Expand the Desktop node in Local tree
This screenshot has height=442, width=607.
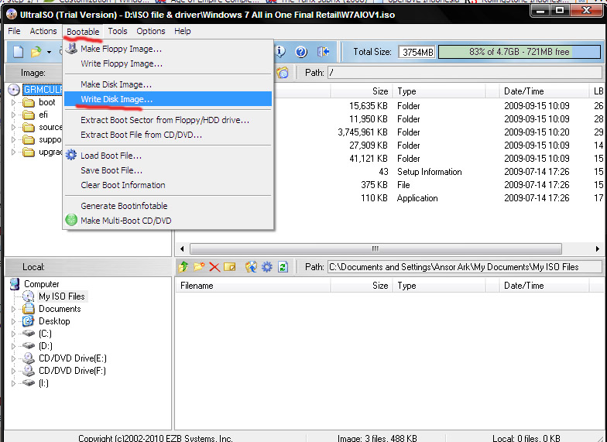pyautogui.click(x=14, y=321)
